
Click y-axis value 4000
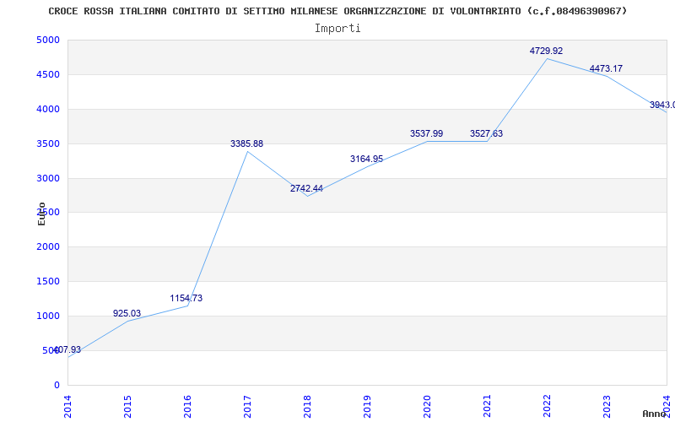coord(48,109)
